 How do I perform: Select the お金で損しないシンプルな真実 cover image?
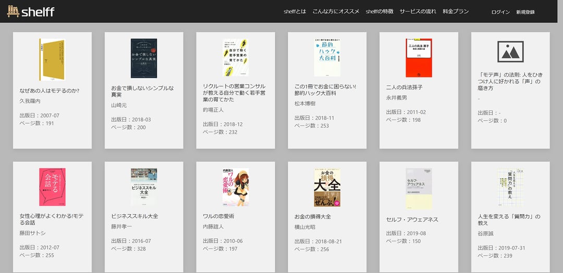(144, 58)
